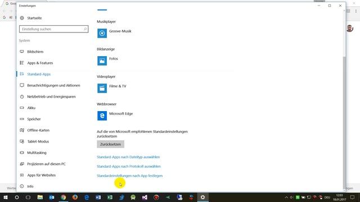
Task: Click the Netzbetrieb power icon
Action: 22,97
